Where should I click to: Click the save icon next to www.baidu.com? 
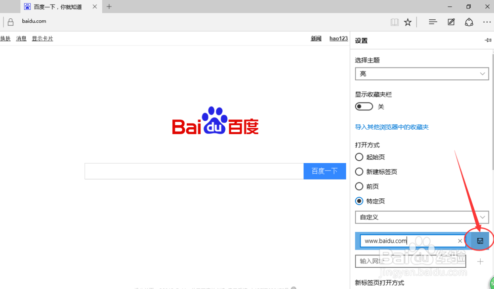(480, 241)
